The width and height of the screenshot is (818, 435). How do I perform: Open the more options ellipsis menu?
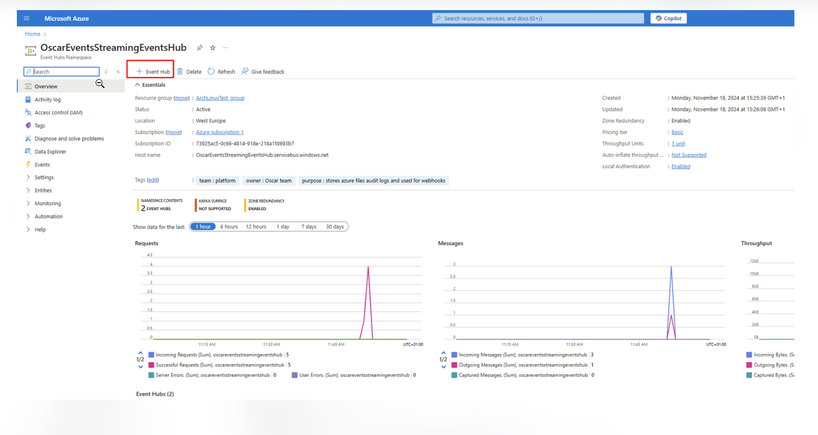[x=226, y=48]
